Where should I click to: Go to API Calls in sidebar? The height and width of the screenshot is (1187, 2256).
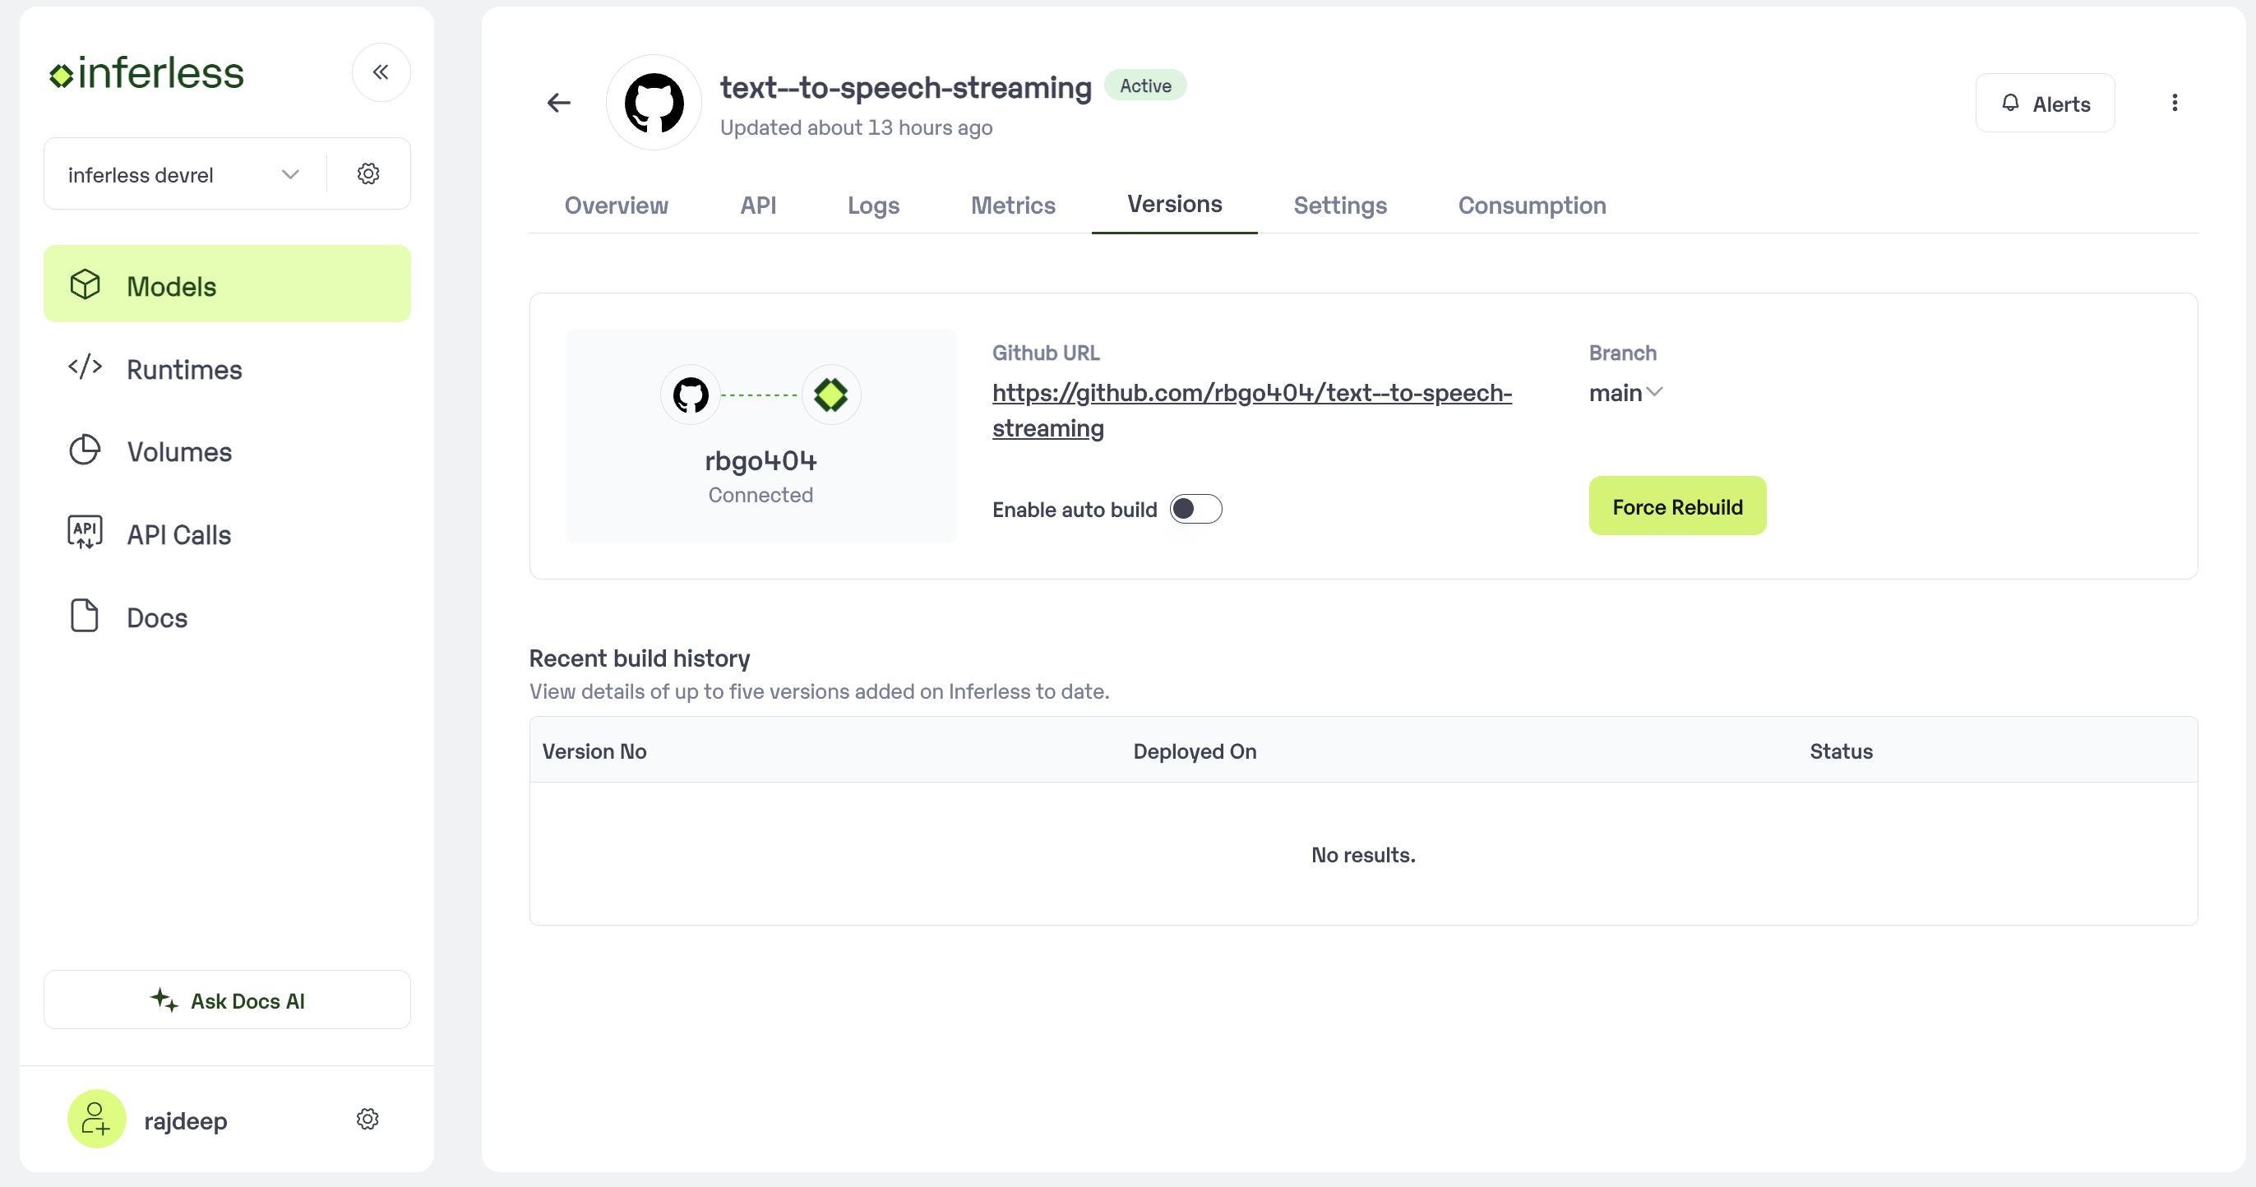[x=178, y=534]
